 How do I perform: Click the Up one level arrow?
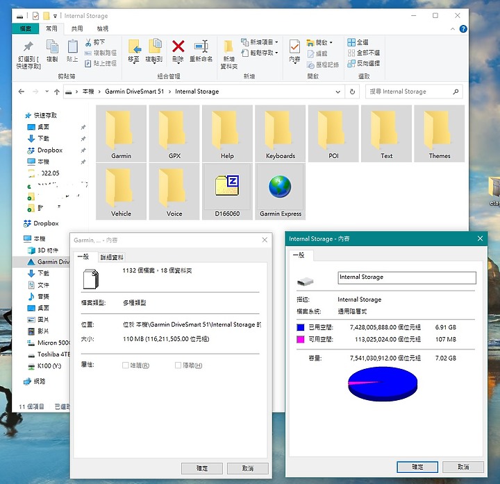[57, 92]
